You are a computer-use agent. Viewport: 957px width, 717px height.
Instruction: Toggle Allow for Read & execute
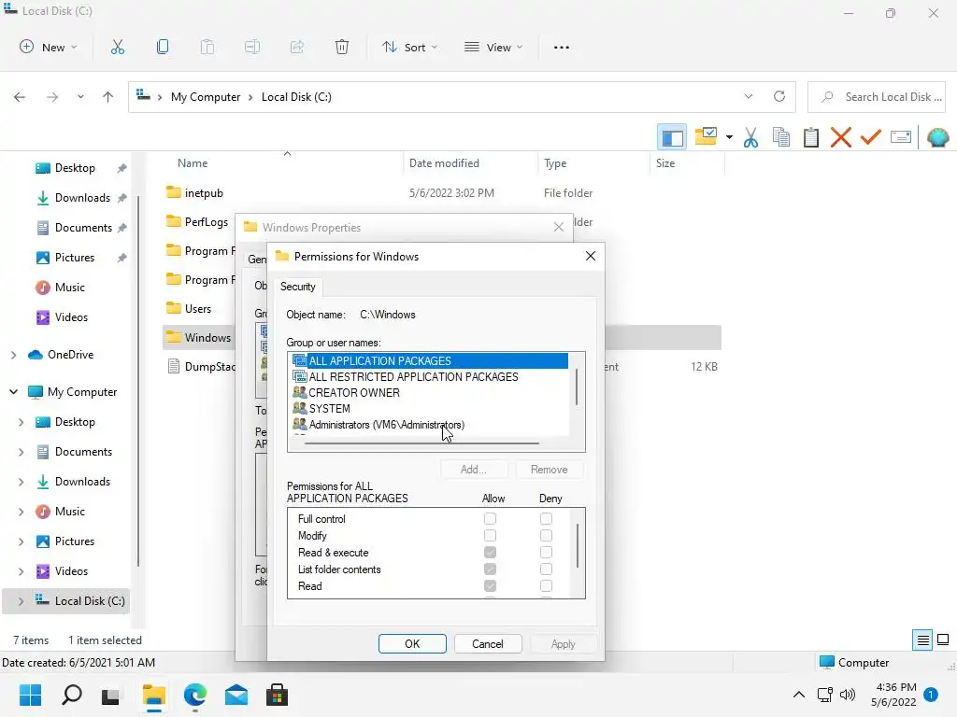[x=490, y=553]
